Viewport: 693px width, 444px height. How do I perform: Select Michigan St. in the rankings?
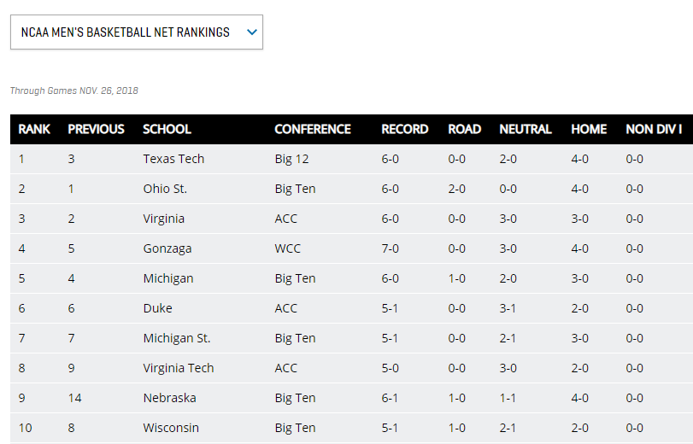point(176,338)
